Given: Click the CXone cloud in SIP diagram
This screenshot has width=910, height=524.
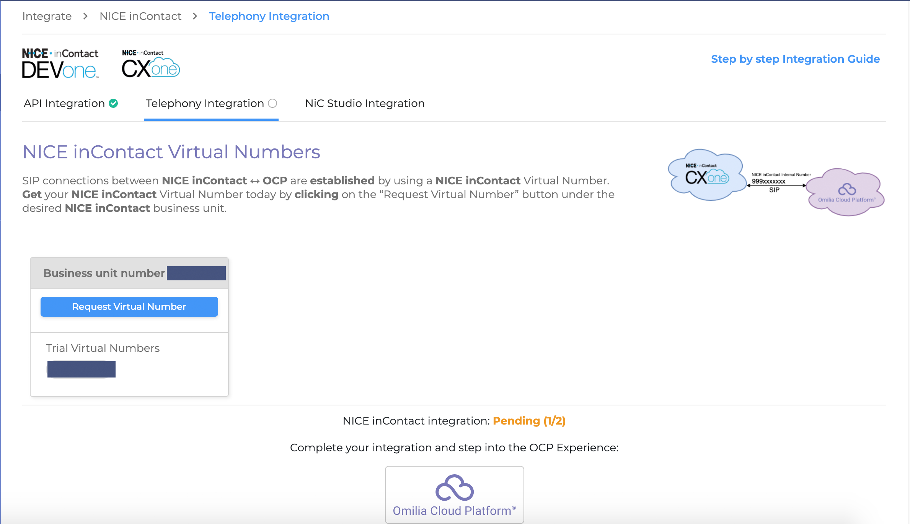Looking at the screenshot, I should tap(706, 175).
